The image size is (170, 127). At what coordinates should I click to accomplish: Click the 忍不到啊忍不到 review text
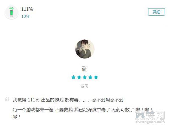pyautogui.click(x=108, y=100)
